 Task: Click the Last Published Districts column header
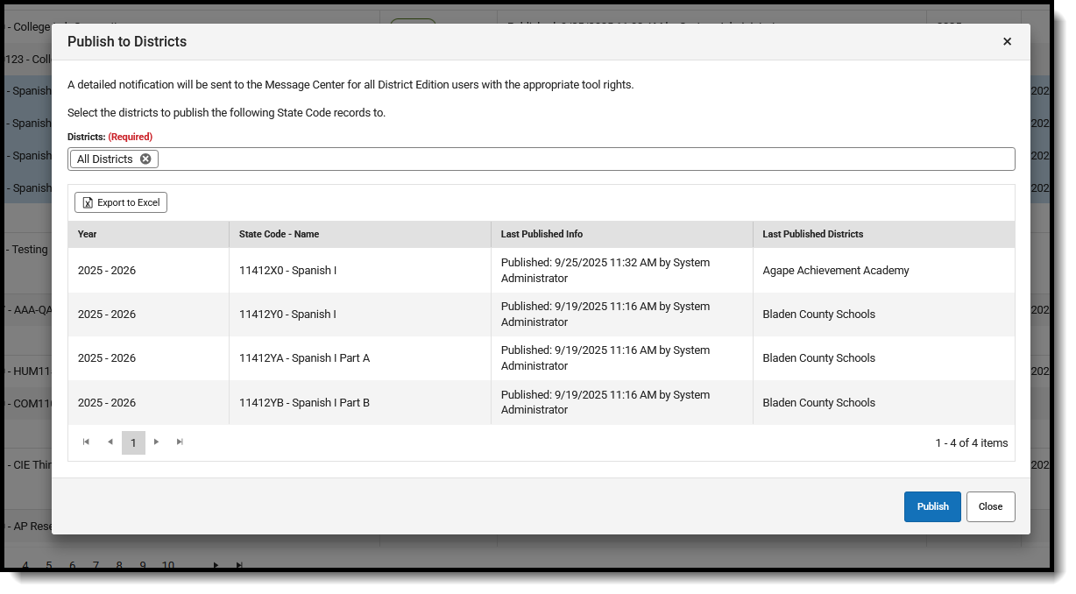click(x=812, y=234)
